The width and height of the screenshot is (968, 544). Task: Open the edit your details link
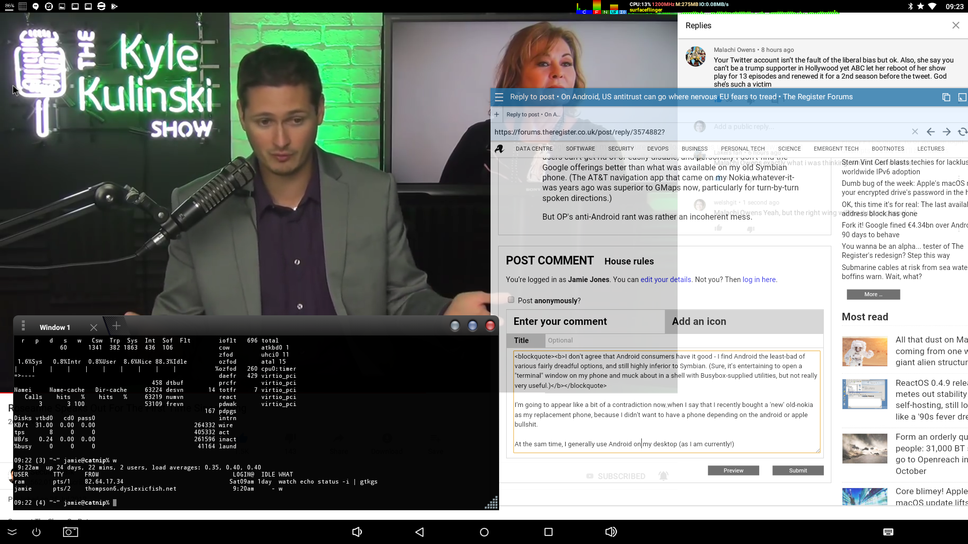(665, 280)
